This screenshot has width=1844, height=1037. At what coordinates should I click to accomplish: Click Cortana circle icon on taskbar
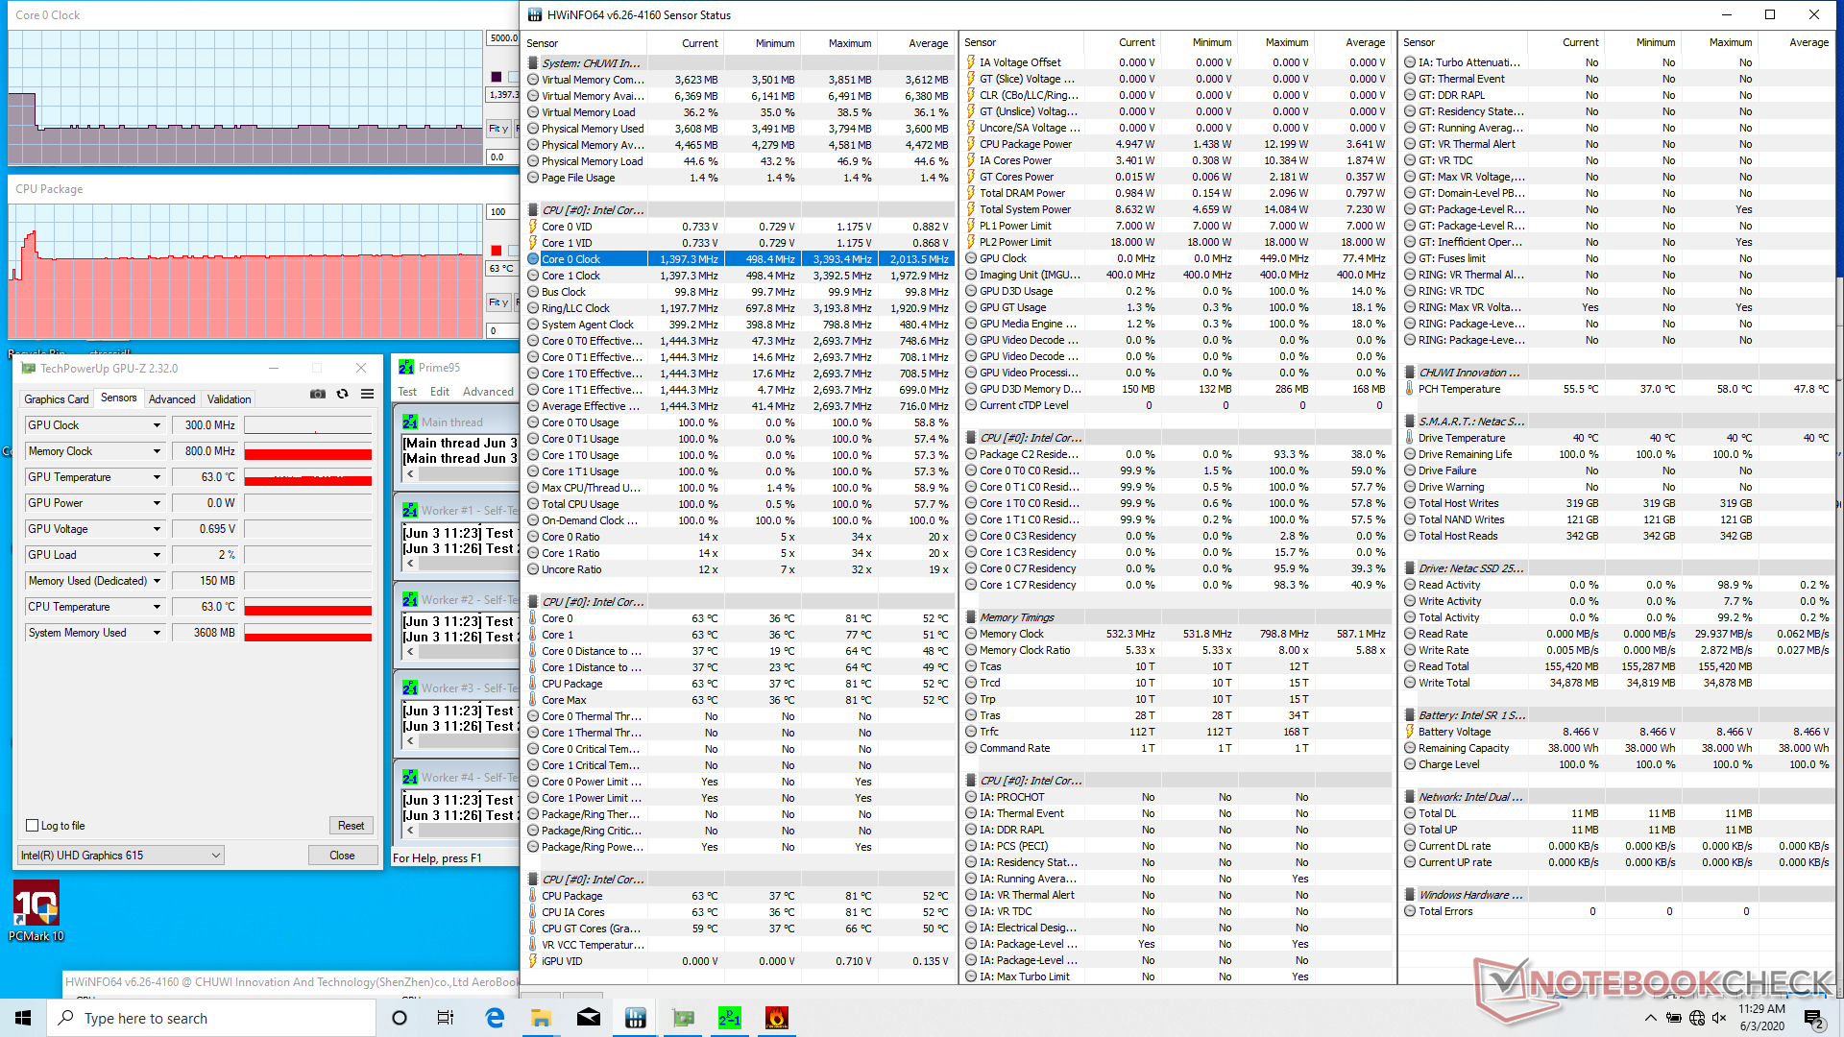400,1018
